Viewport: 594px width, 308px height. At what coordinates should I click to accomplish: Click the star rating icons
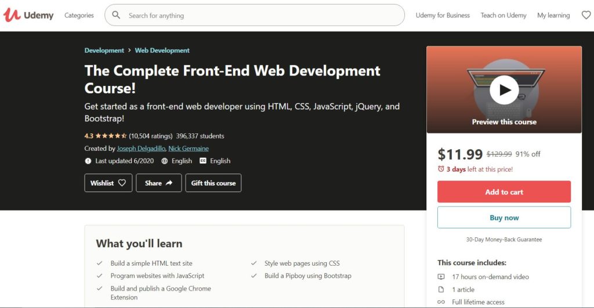click(111, 136)
